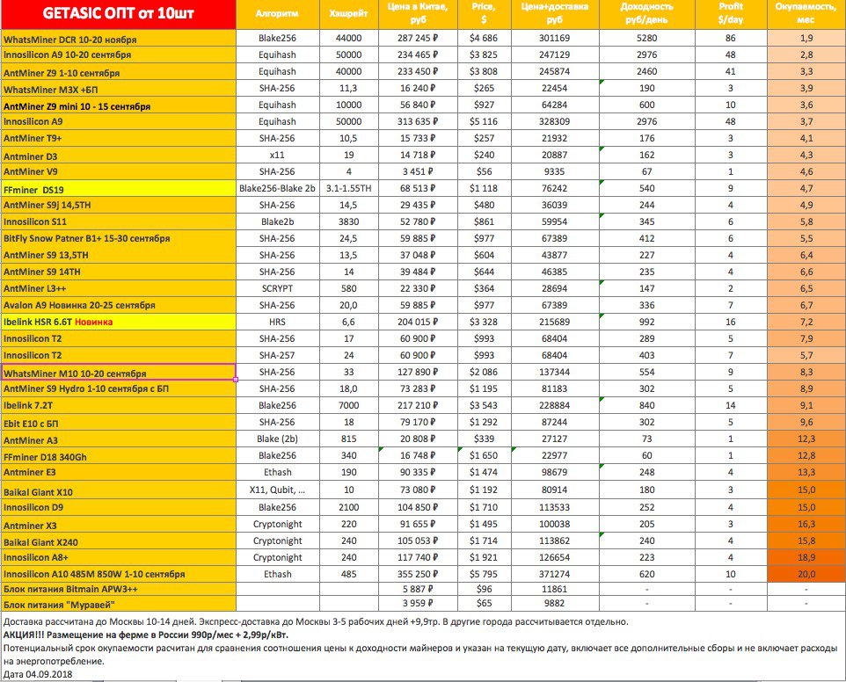Select the 'Innosilicon A8+' cell
This screenshot has height=682, width=846.
[118, 557]
